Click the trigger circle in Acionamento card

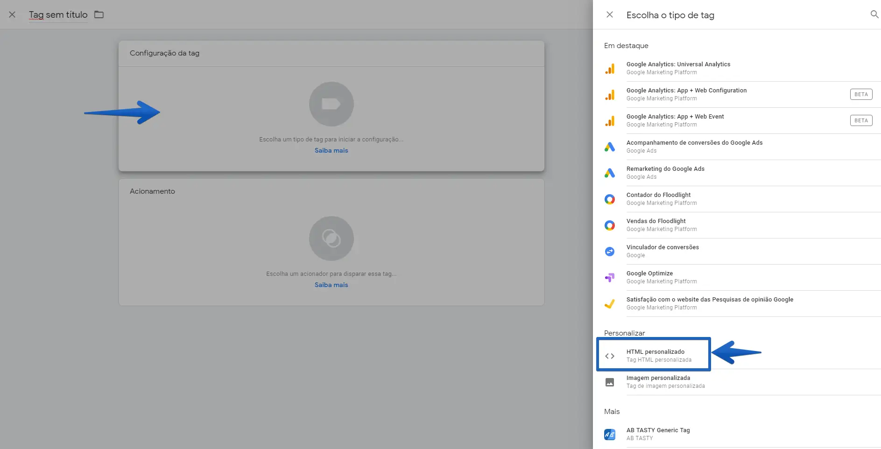(331, 239)
